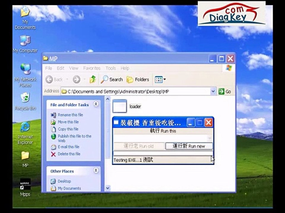Click the red X Delete icon
The width and height of the screenshot is (285, 213).
pos(53,154)
